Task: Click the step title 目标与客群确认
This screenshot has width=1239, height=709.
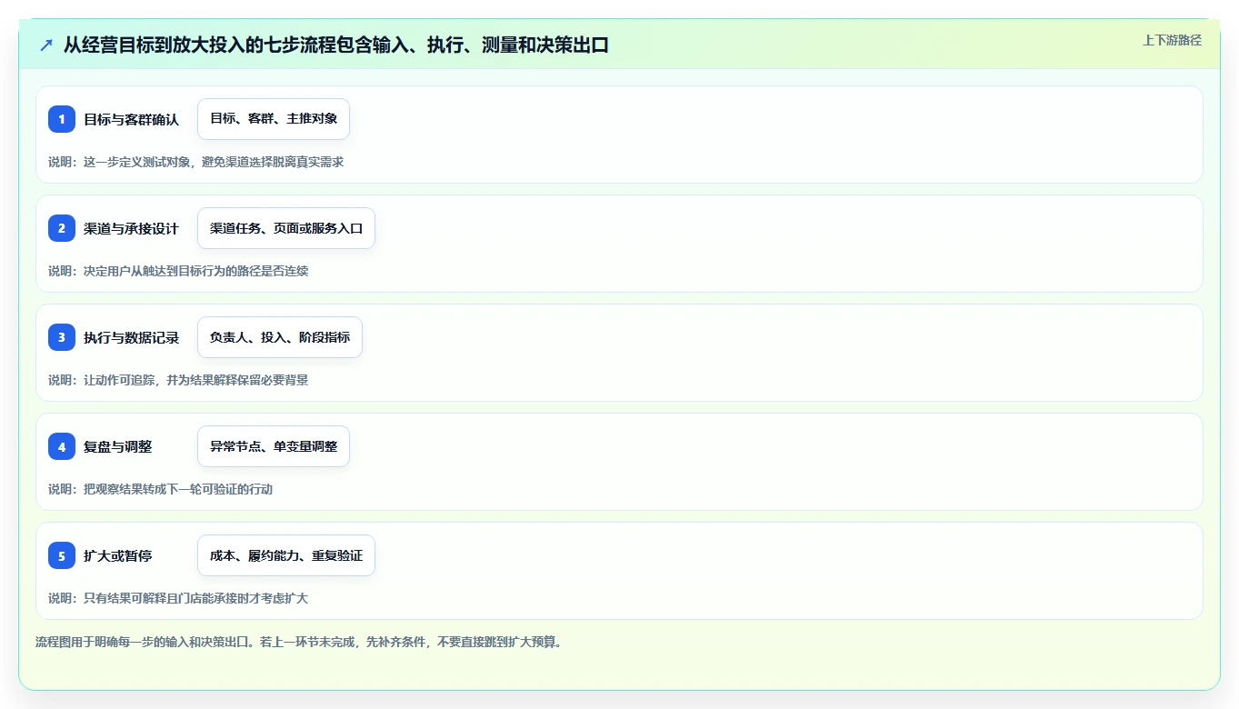Action: click(x=131, y=119)
